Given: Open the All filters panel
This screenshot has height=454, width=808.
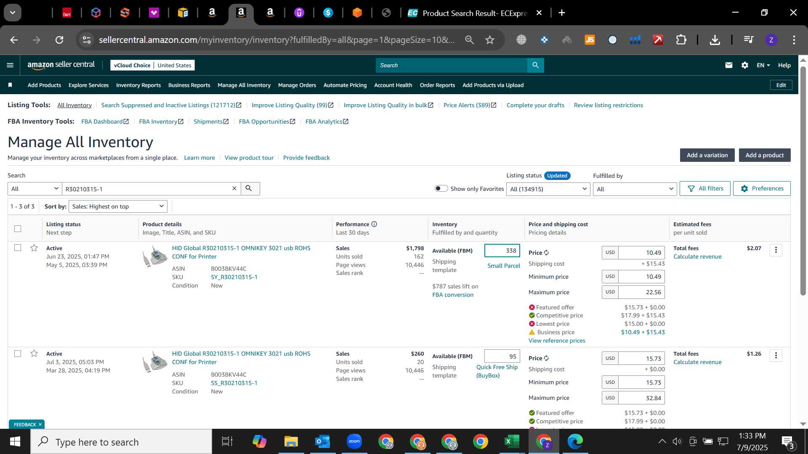Looking at the screenshot, I should [x=705, y=188].
